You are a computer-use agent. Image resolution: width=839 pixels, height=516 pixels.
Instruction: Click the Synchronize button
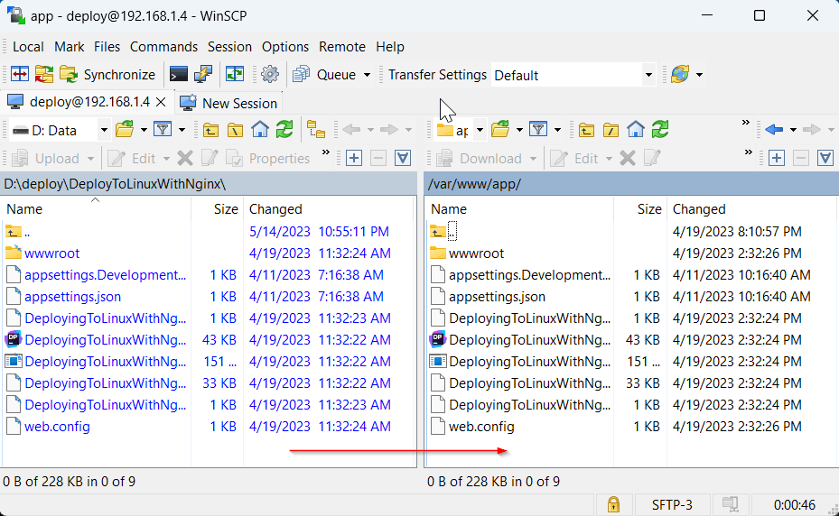[107, 74]
